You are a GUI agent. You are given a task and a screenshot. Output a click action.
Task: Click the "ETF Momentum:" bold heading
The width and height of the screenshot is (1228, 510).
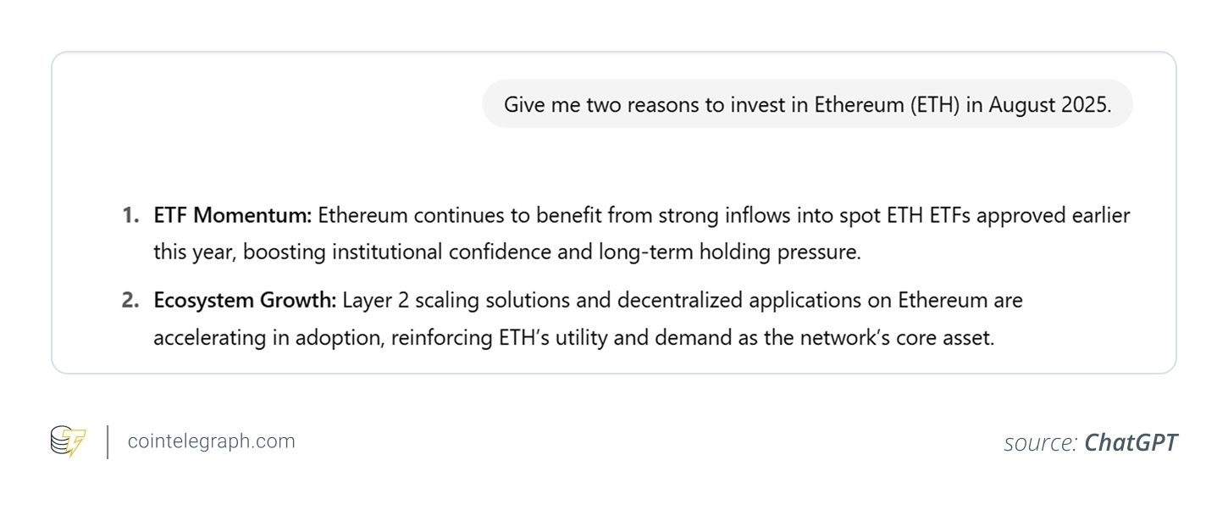[x=233, y=216]
